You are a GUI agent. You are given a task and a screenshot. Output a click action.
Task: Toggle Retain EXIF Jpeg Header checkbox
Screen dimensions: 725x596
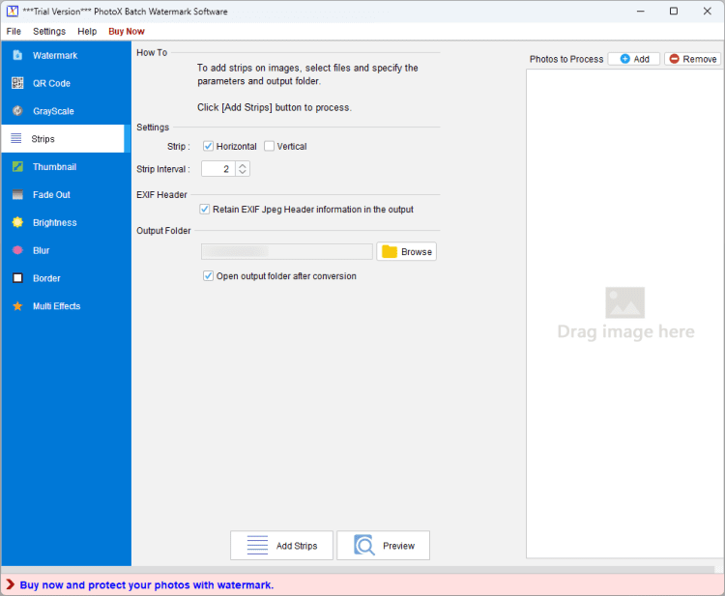point(204,210)
